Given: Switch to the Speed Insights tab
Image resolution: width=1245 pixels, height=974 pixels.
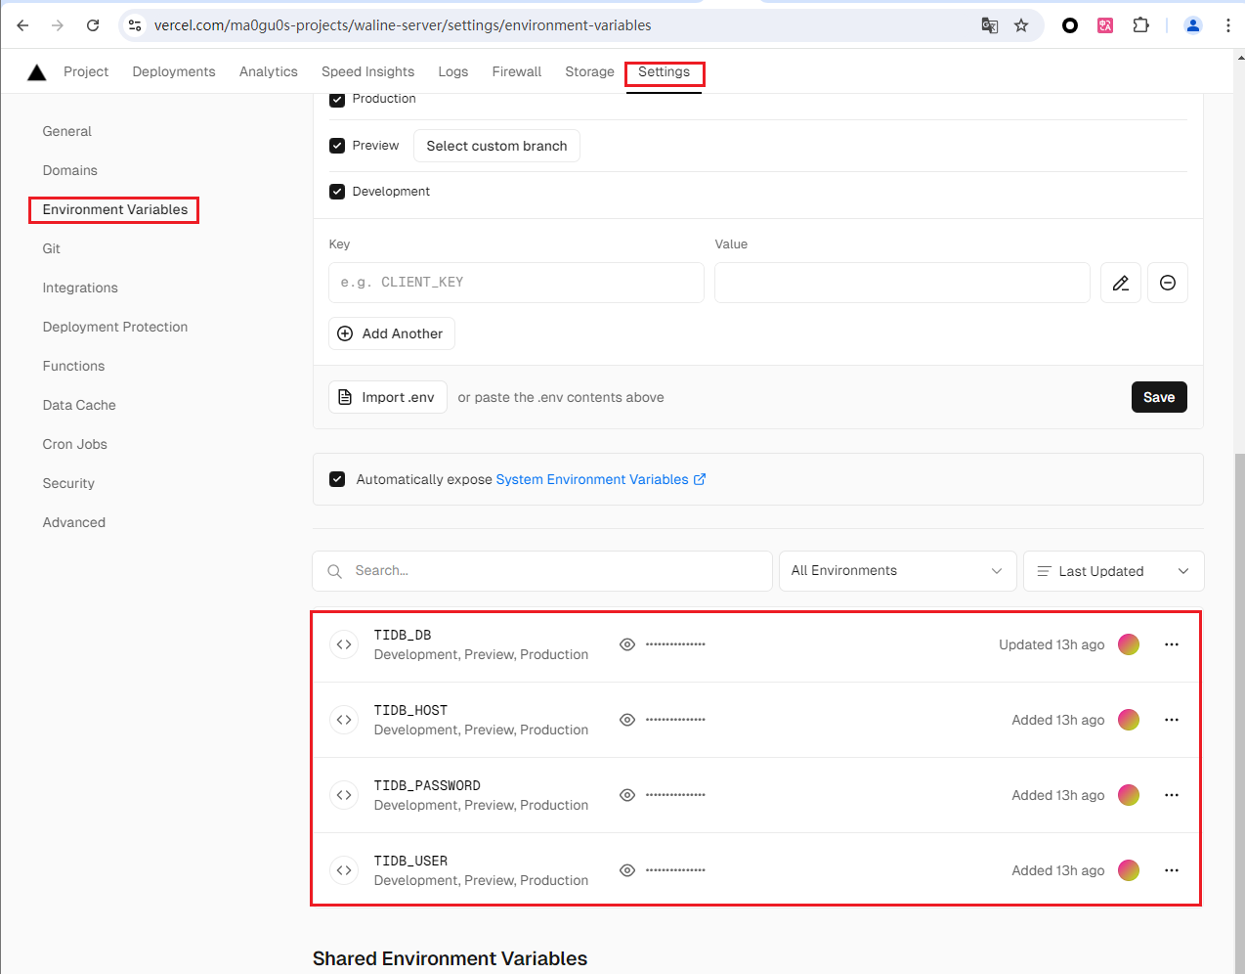Looking at the screenshot, I should [367, 71].
